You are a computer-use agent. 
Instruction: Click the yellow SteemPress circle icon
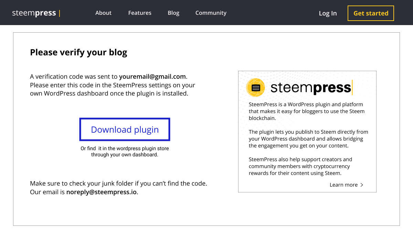point(256,88)
